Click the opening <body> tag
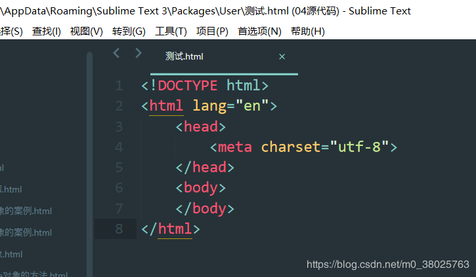476x277 pixels. (201, 188)
